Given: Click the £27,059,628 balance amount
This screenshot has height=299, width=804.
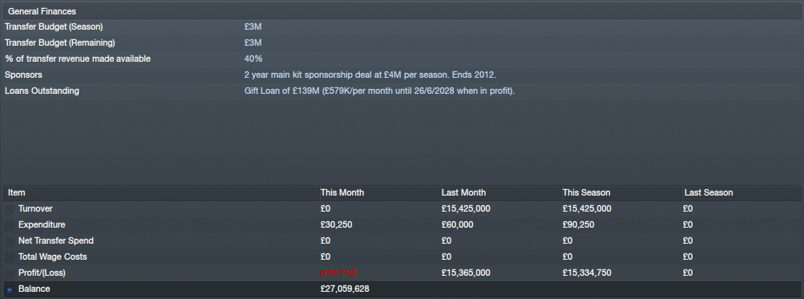Looking at the screenshot, I should tap(345, 289).
